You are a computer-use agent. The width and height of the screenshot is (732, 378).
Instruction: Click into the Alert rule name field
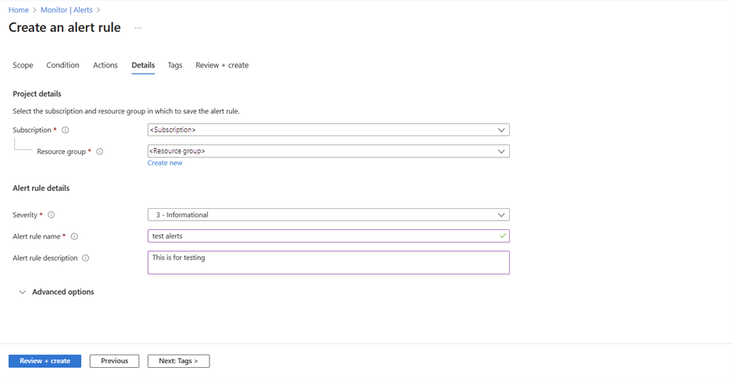point(321,236)
